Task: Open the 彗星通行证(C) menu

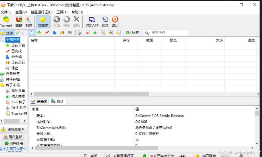Action: 42,12
